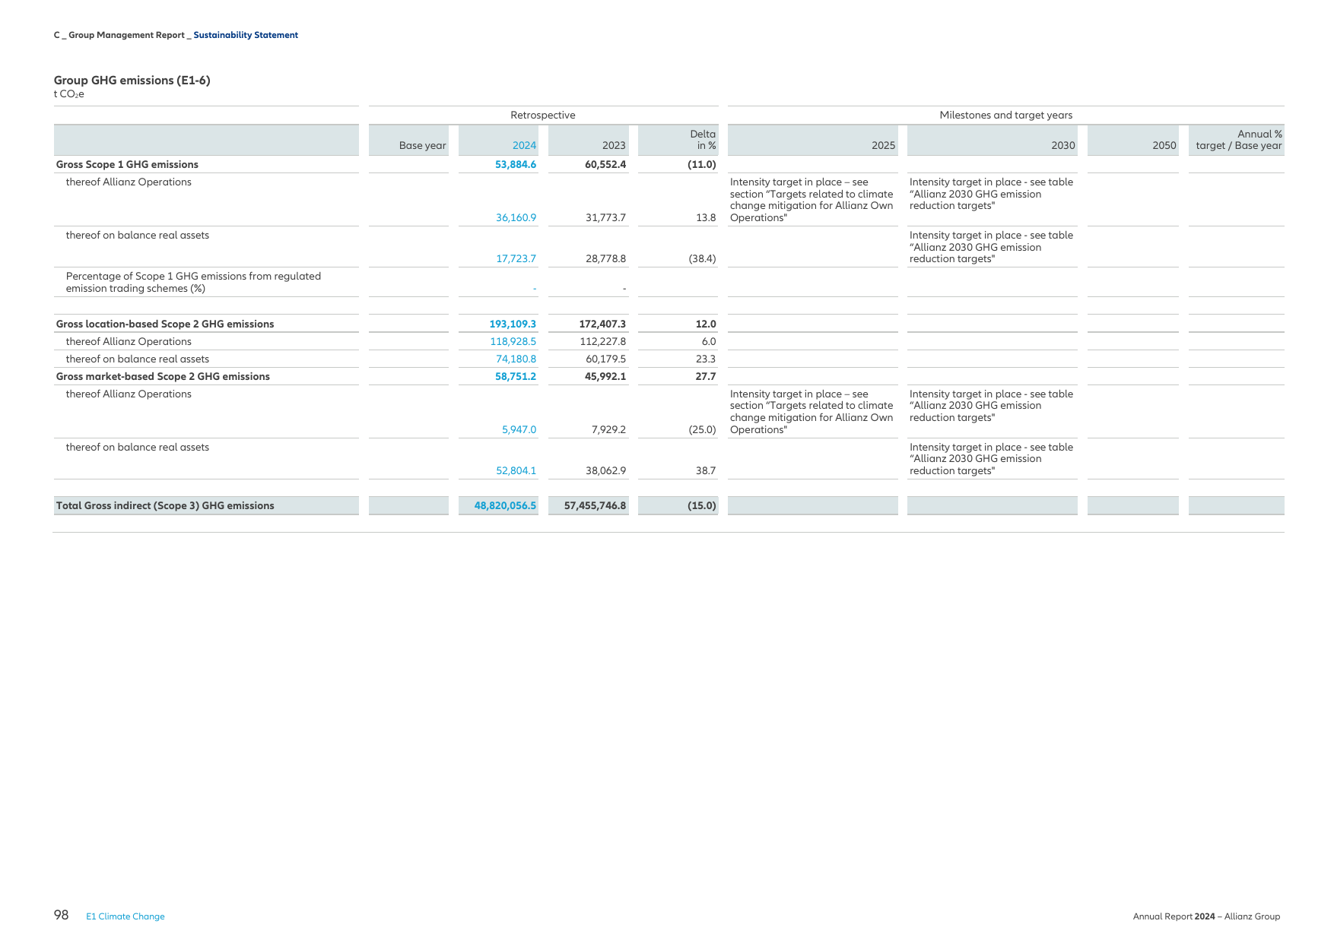Click the value 7,929.2
Image resolution: width=1334 pixels, height=943 pixels.
(x=609, y=430)
